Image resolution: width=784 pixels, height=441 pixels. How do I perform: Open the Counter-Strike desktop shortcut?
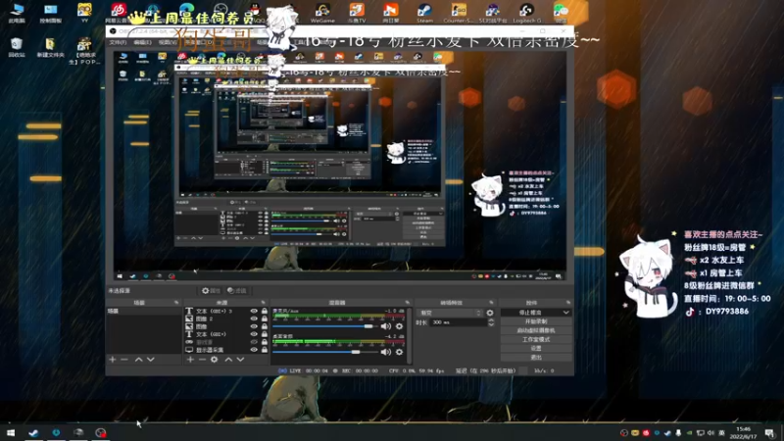click(x=459, y=13)
